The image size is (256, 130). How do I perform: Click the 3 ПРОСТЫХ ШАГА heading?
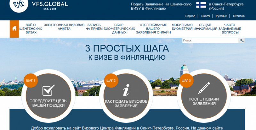127,48
